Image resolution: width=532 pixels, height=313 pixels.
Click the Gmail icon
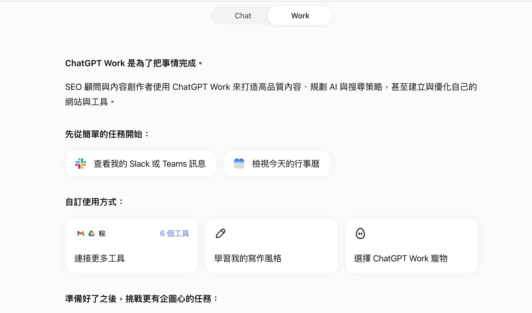point(81,233)
